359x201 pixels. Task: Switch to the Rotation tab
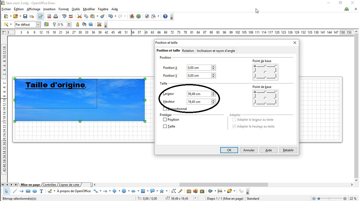tap(188, 51)
